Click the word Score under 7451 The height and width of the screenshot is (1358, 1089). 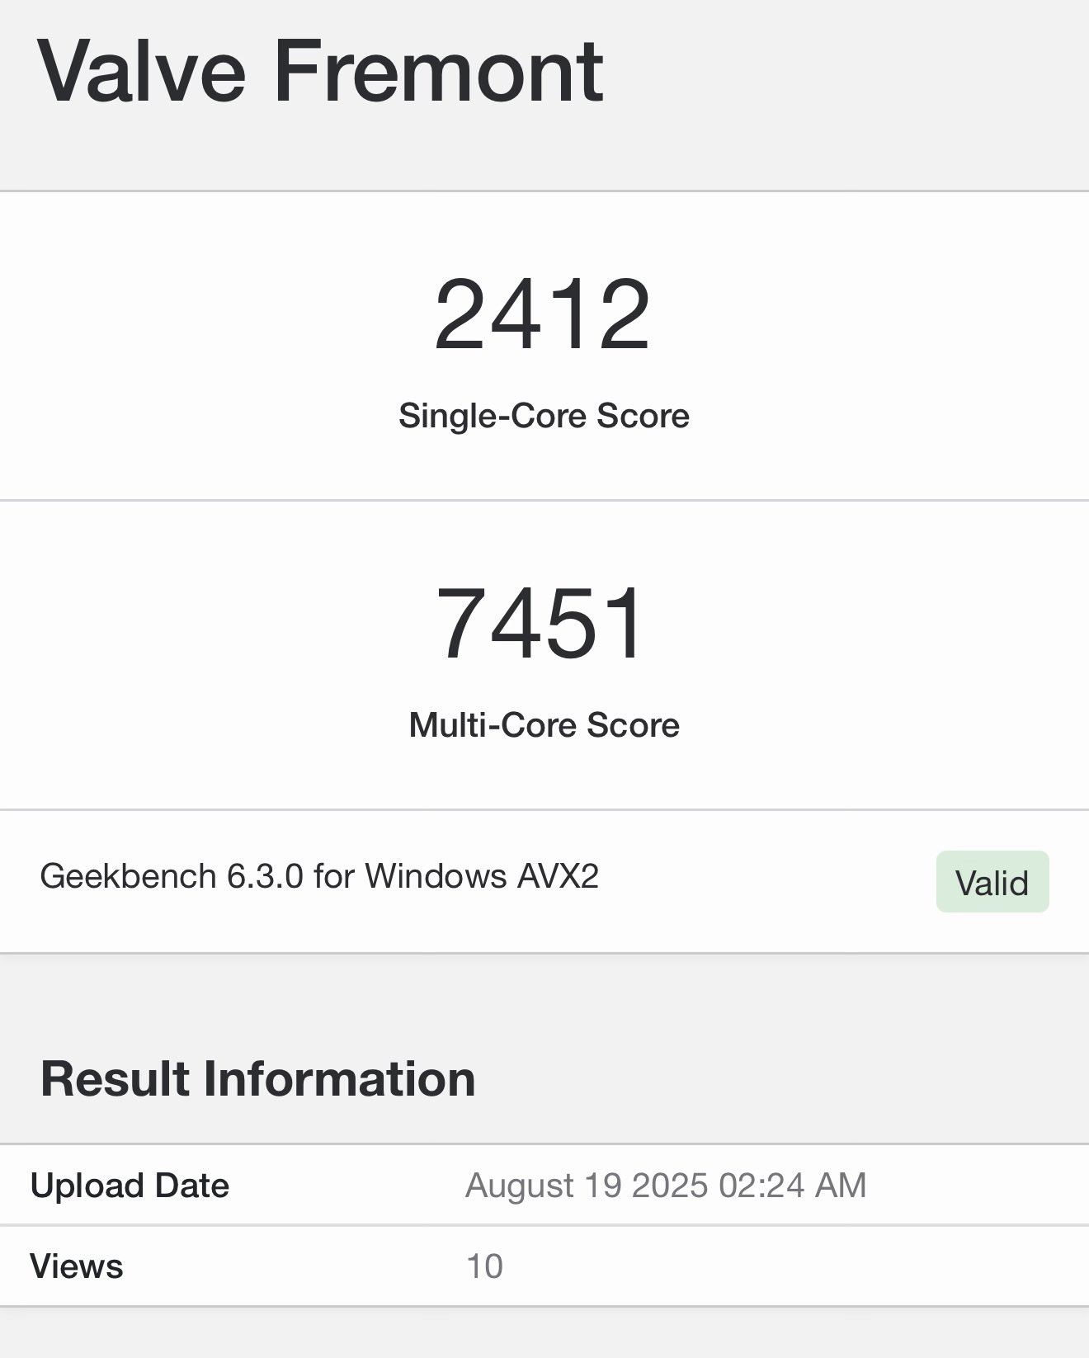point(633,725)
